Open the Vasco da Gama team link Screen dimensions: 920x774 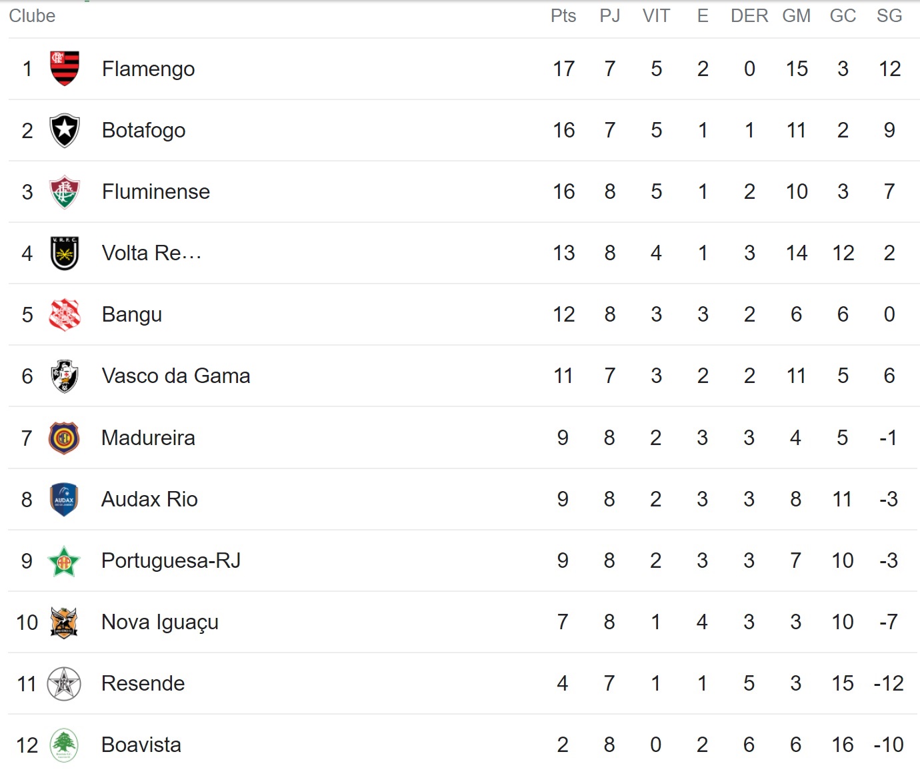(176, 376)
